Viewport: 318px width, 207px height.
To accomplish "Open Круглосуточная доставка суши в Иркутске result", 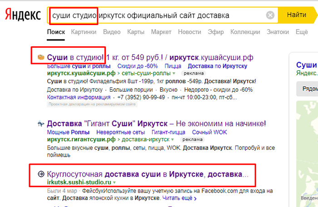I will tap(148, 174).
